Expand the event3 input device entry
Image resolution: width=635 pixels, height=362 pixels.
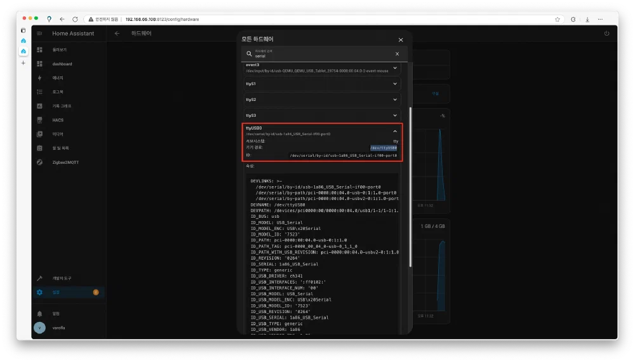click(395, 67)
